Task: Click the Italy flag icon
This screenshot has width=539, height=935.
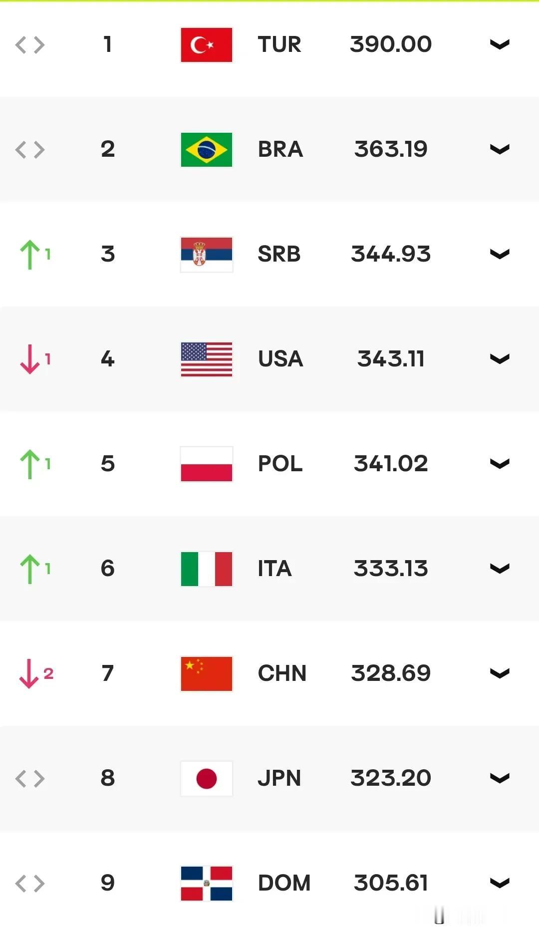Action: 206,569
